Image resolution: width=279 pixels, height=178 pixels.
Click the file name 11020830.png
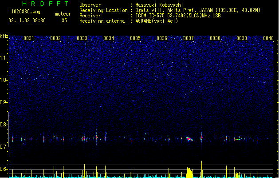pyautogui.click(x=24, y=12)
